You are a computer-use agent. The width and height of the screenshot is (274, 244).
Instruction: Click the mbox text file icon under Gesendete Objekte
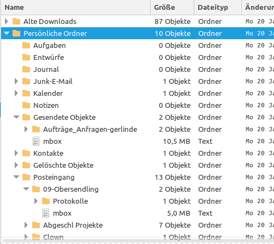pos(36,141)
